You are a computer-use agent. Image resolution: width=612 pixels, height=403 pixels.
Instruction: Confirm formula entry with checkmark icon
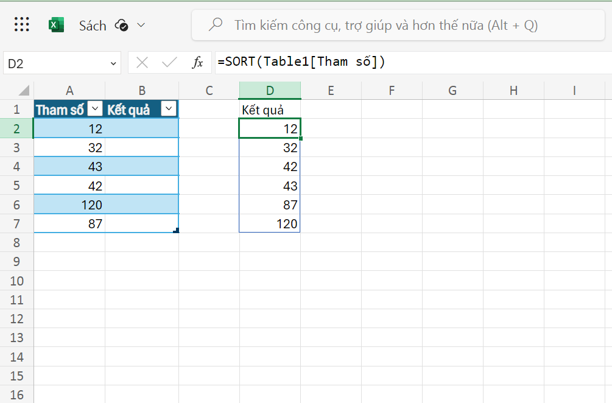[x=169, y=63]
